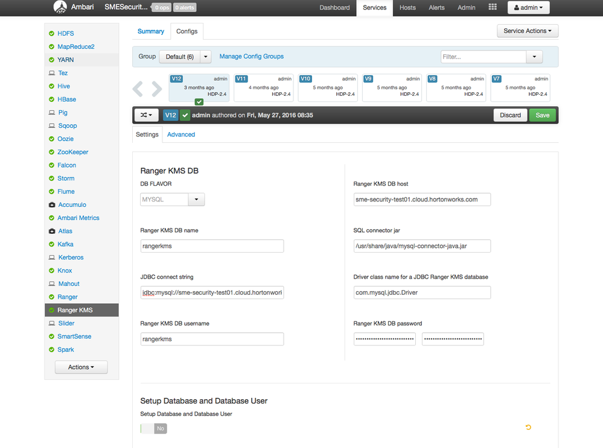Viewport: 603px width, 448px height.
Task: Click Tez client laptop icon
Action: (x=51, y=73)
